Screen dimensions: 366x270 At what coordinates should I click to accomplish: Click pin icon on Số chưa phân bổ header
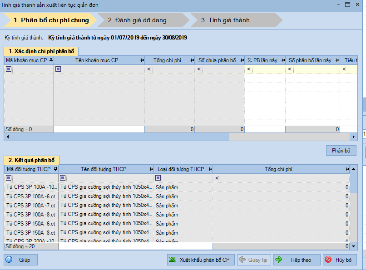click(x=242, y=60)
